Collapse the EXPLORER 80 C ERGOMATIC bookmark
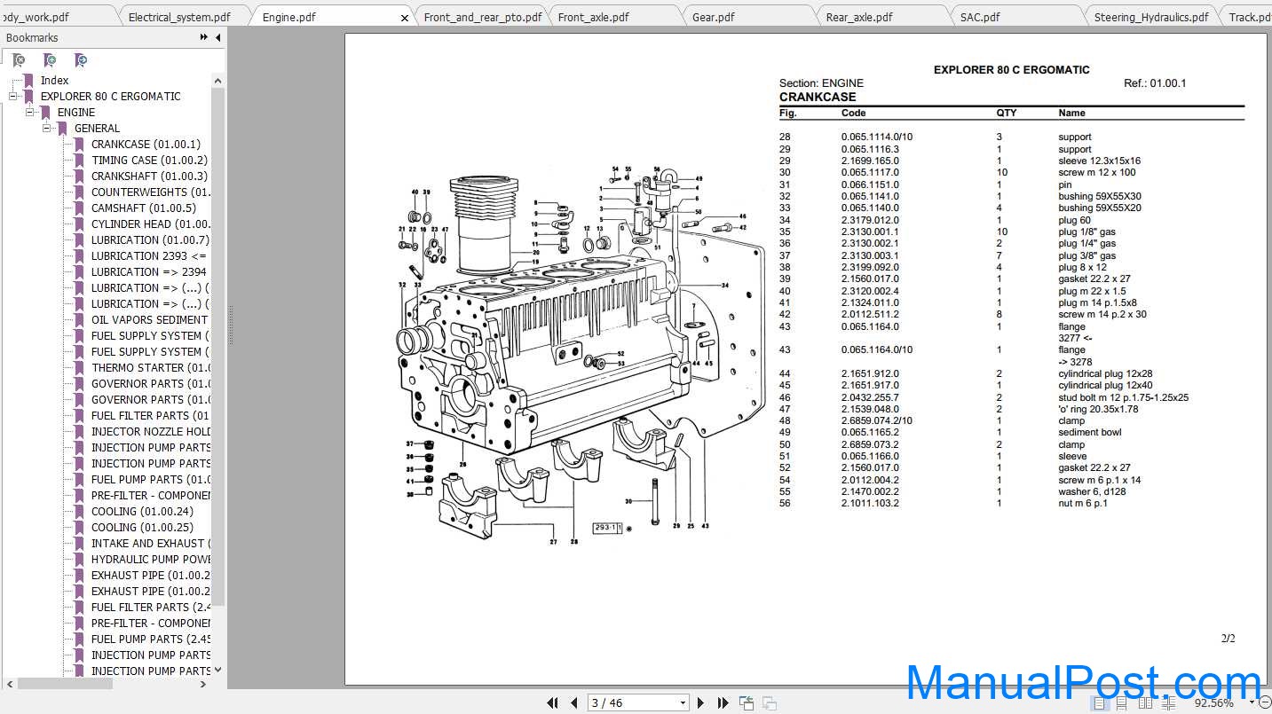 click(14, 96)
